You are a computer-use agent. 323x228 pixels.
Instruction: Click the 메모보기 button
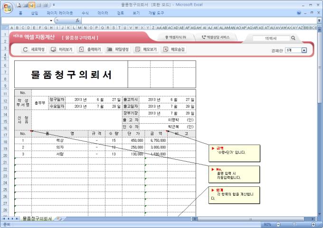146,49
